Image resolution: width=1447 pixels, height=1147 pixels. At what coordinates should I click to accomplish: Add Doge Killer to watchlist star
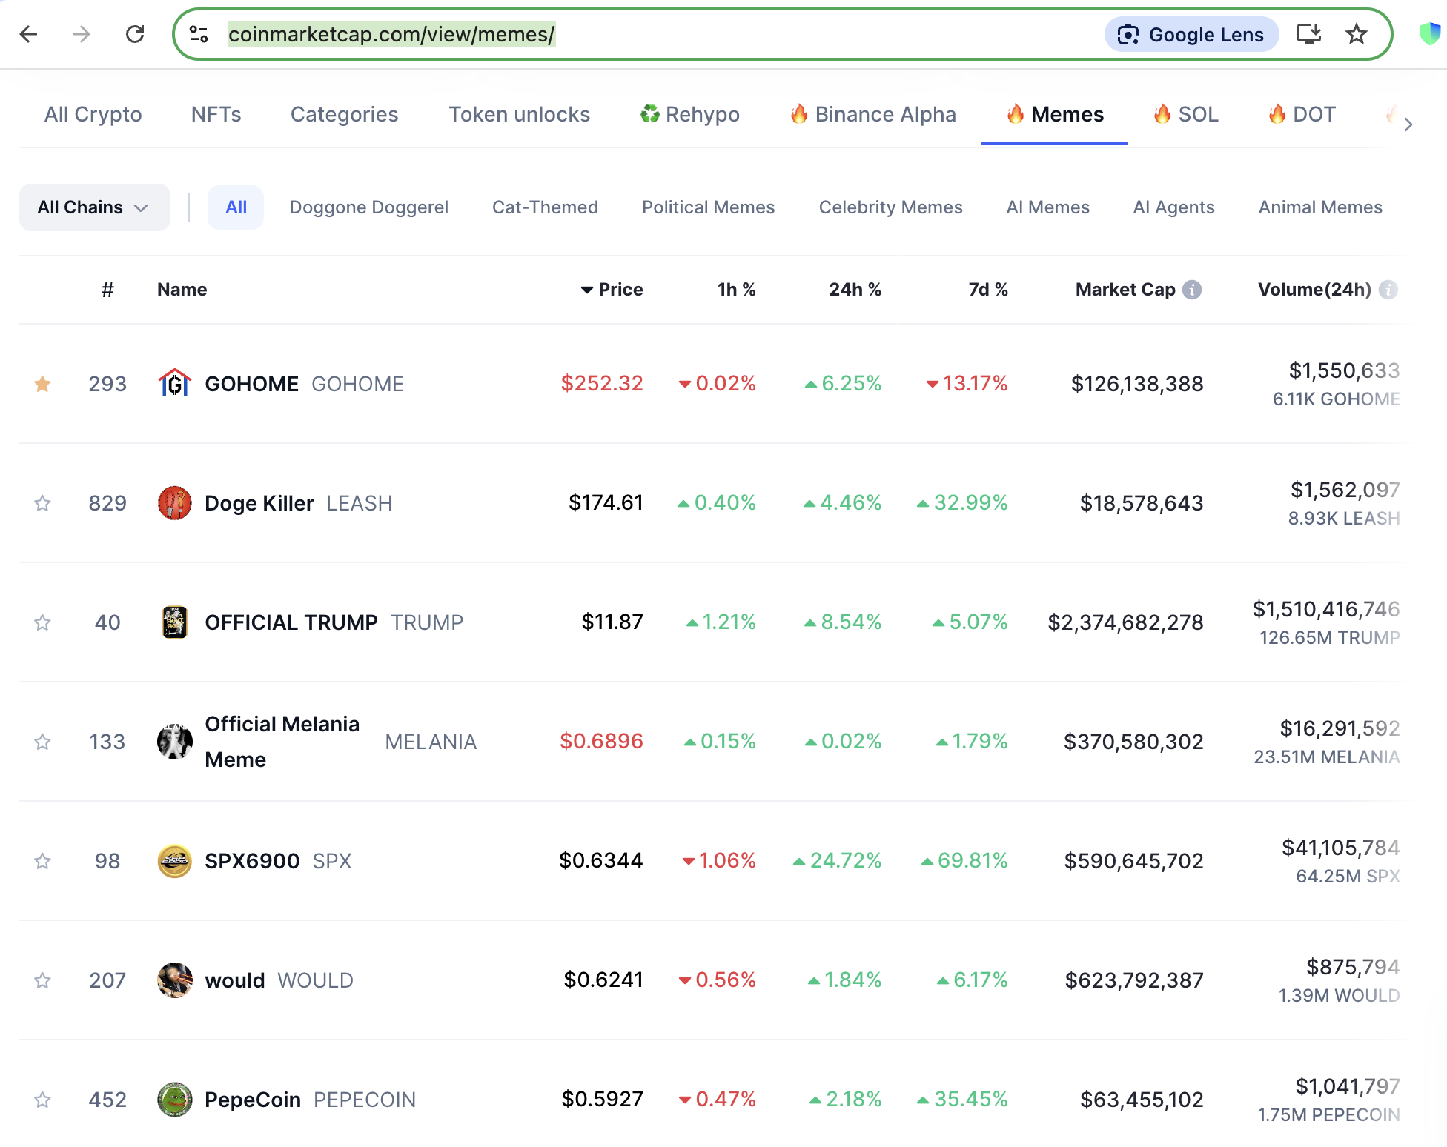click(x=42, y=503)
